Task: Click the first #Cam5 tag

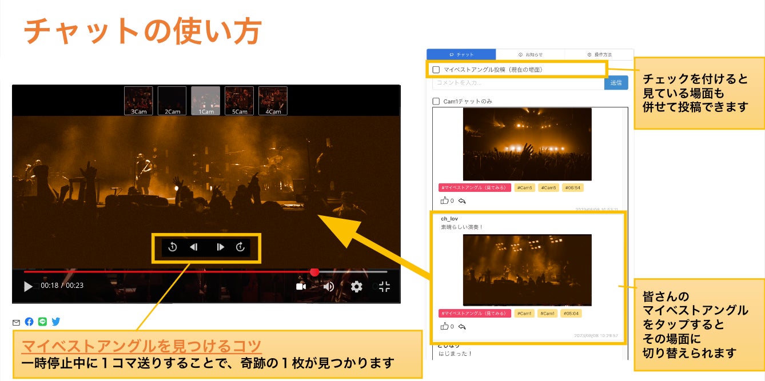Action: 524,187
